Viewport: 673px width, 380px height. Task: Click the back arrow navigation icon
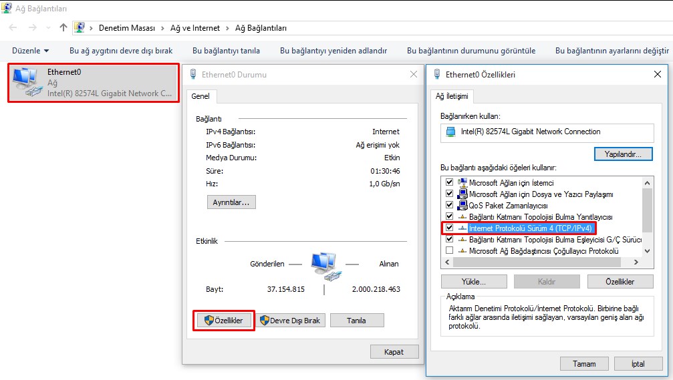pyautogui.click(x=13, y=28)
